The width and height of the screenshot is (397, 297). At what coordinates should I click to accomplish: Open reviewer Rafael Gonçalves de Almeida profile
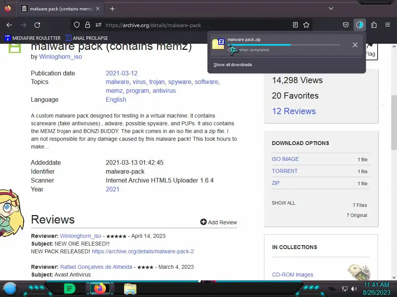coord(96,267)
